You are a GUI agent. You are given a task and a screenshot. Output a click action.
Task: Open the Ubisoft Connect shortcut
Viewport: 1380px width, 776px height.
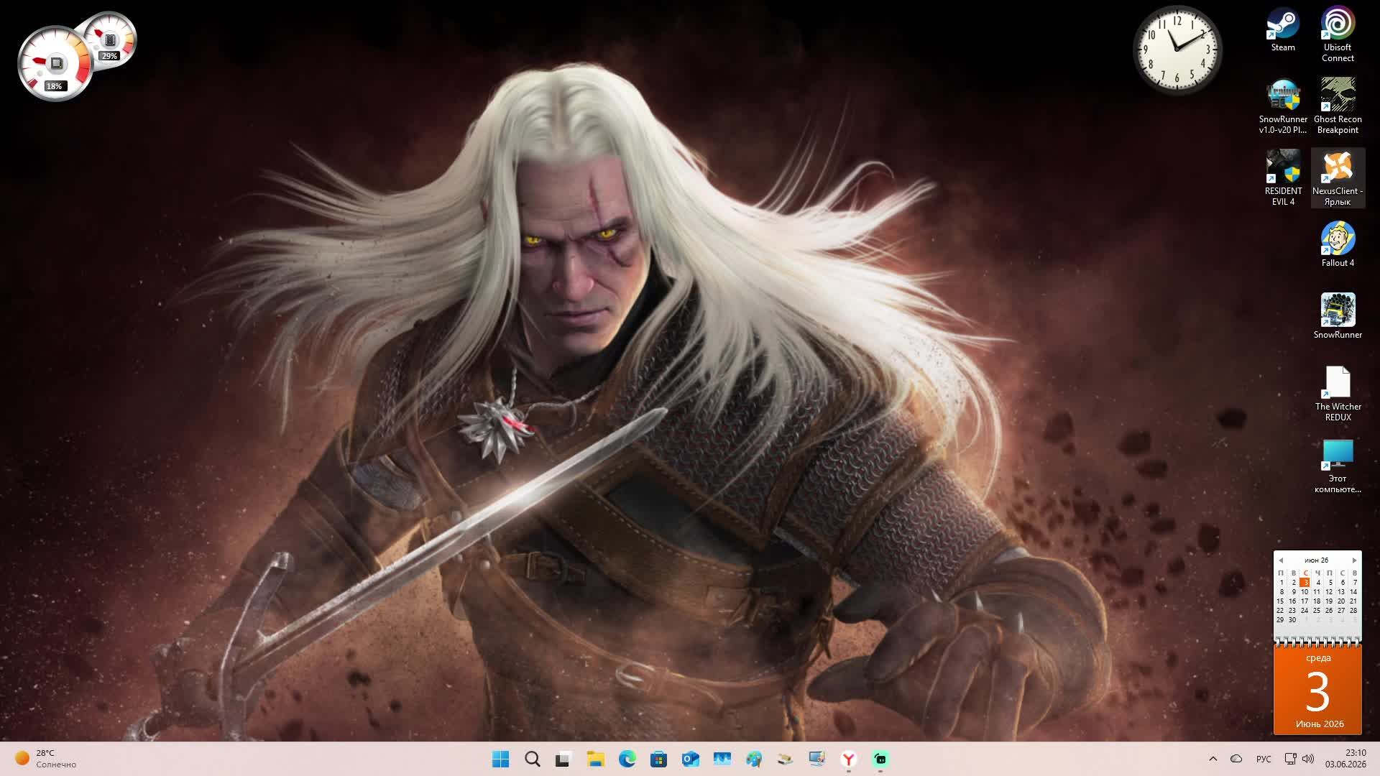1338,34
